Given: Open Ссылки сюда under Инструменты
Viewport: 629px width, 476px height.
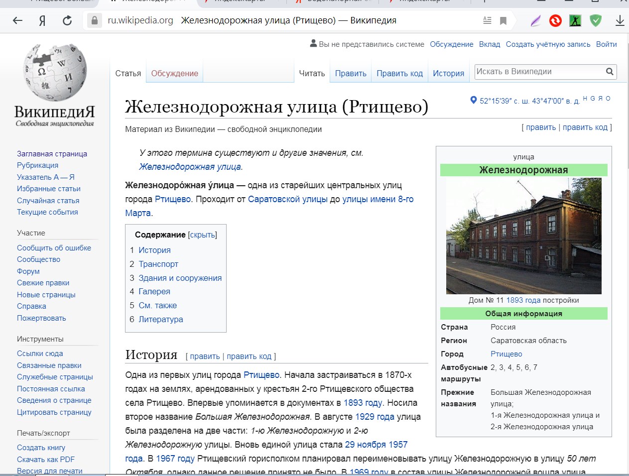Looking at the screenshot, I should click(x=40, y=354).
